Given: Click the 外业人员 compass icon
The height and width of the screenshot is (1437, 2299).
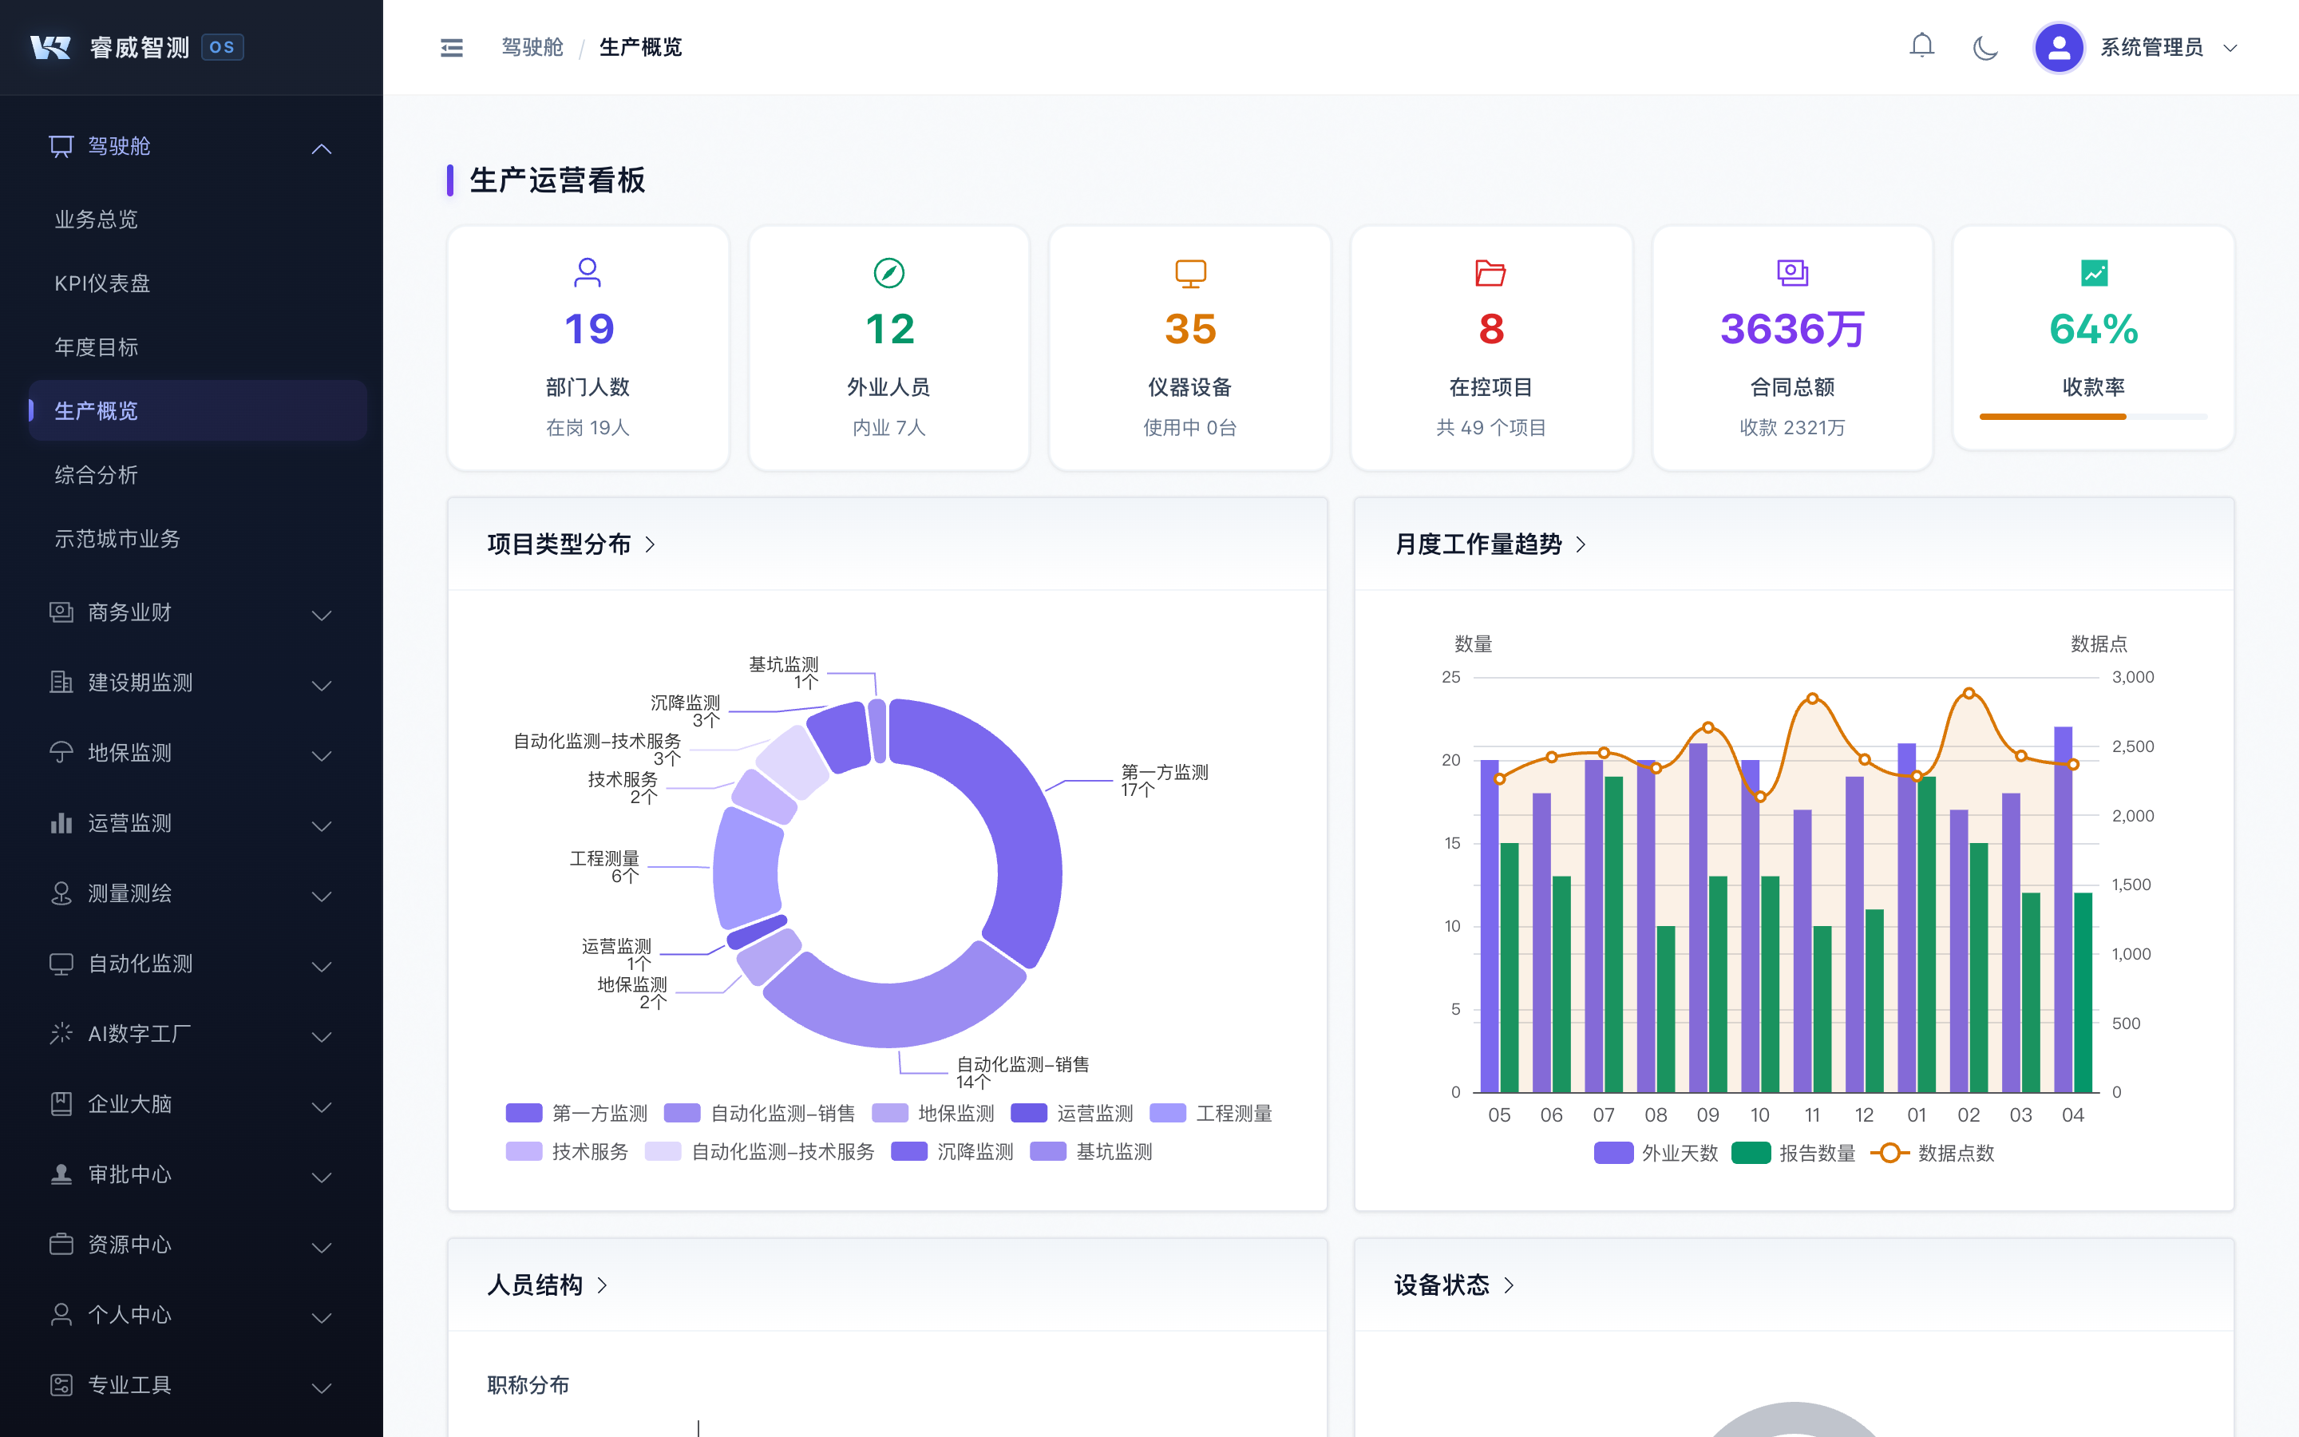Looking at the screenshot, I should coord(888,273).
